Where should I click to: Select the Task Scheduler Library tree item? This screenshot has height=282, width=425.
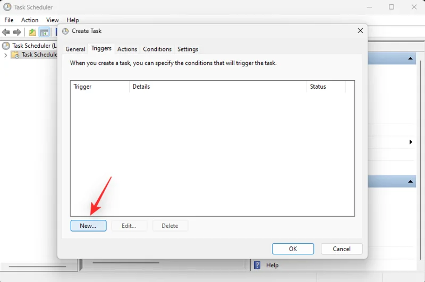pos(39,55)
